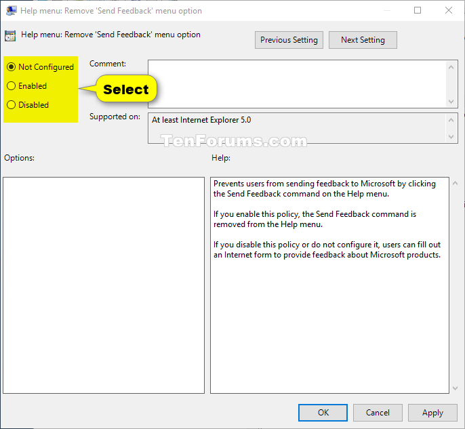Apply the policy changes
This screenshot has width=465, height=429.
(x=432, y=413)
